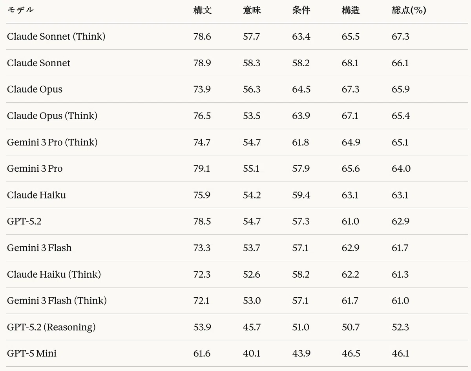Image resolution: width=471 pixels, height=371 pixels.
Task: Select the GPT-5 Mini model name
Action: [32, 353]
